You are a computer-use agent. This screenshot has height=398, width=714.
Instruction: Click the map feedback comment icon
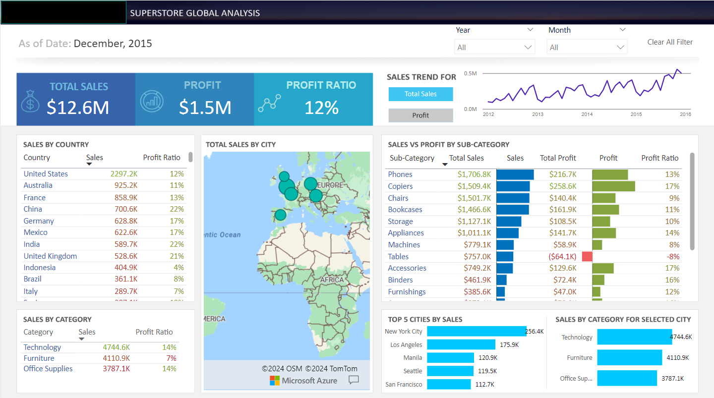click(354, 380)
